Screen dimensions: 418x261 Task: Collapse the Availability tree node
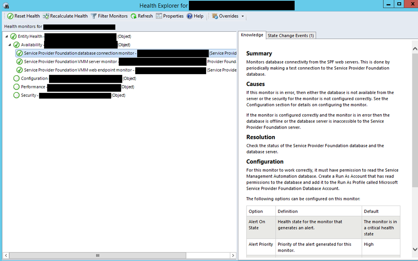[10, 45]
